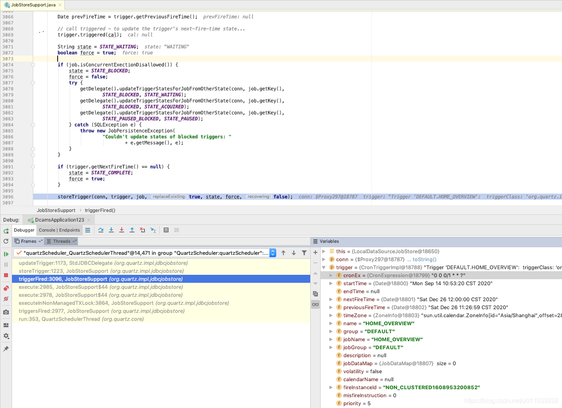Click the Trace Current Stream Chain icon

coord(177,230)
